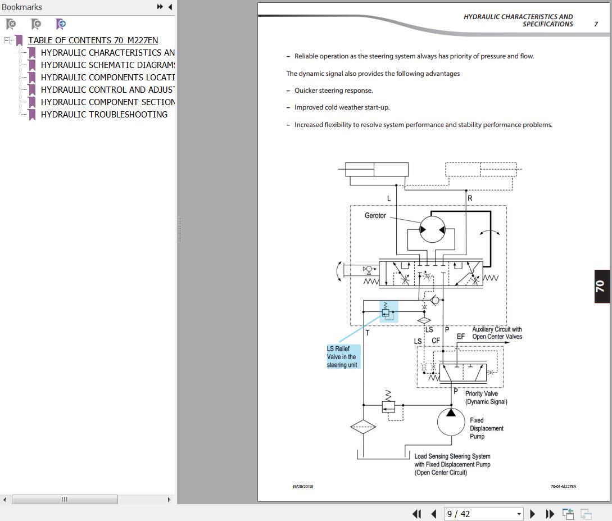Go to the previous page
Viewport: 612px width, 521px height.
[434, 514]
